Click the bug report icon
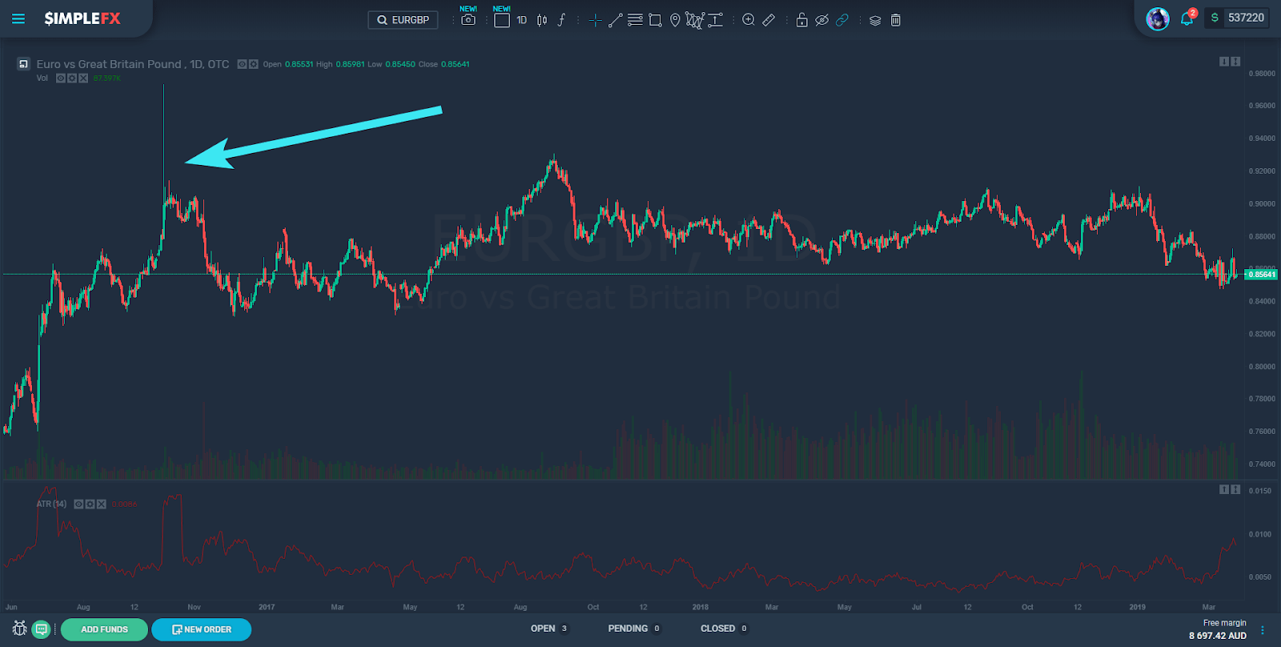The width and height of the screenshot is (1281, 647). coord(20,629)
